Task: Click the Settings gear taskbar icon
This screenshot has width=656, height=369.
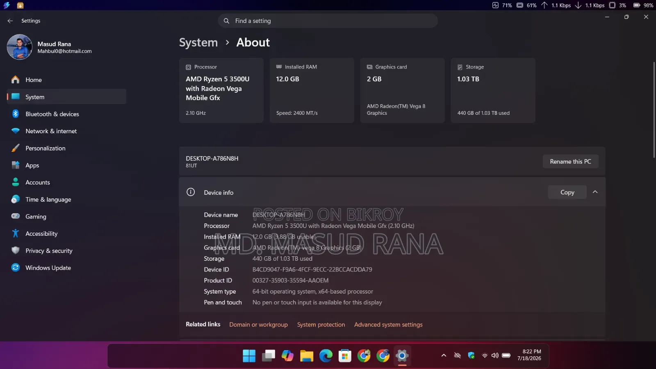Action: (x=402, y=356)
